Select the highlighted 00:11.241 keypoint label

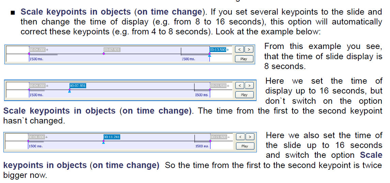coord(112,137)
